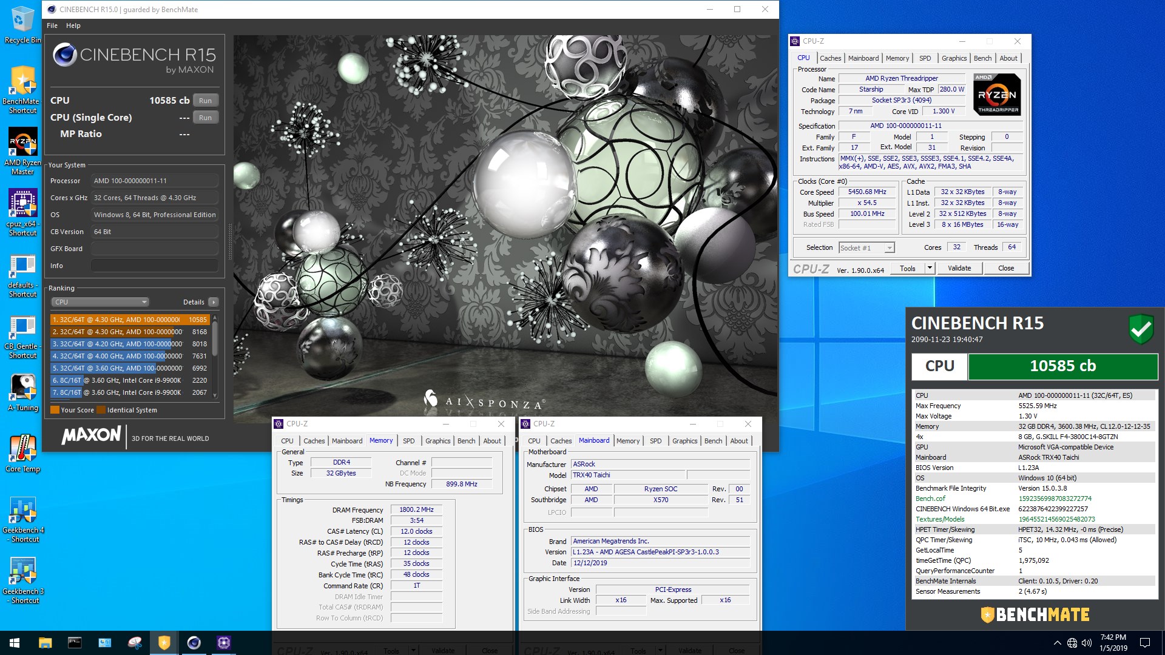The width and height of the screenshot is (1165, 655).
Task: Select SPD tab in the CPU-Z Memory window
Action: [x=408, y=441]
